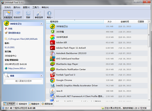Open the 帮助(H) menu
This screenshot has height=111, width=152.
[x=45, y=7]
